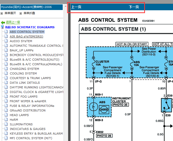Open COOLING SYSTEM entry
This screenshot has width=173, height=141.
(23, 73)
